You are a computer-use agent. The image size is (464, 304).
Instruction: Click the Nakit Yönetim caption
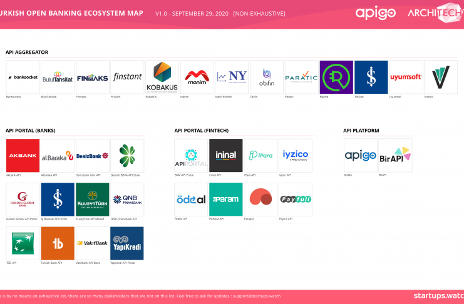224,97
